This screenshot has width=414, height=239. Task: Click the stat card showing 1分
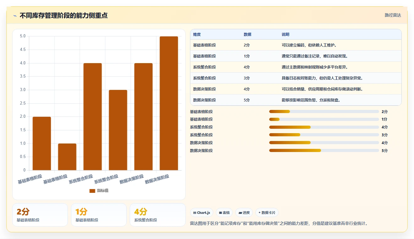(99, 215)
